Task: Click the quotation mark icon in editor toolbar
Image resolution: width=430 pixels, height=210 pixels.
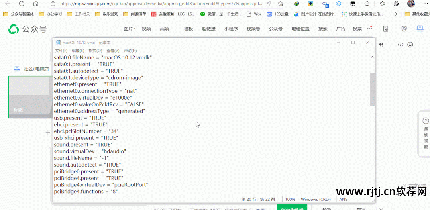Action: coord(381,45)
